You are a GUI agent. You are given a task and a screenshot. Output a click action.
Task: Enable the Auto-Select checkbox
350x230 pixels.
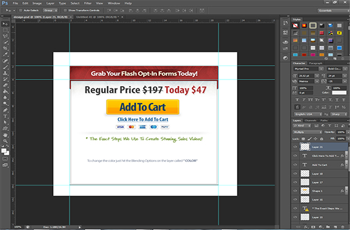20,10
